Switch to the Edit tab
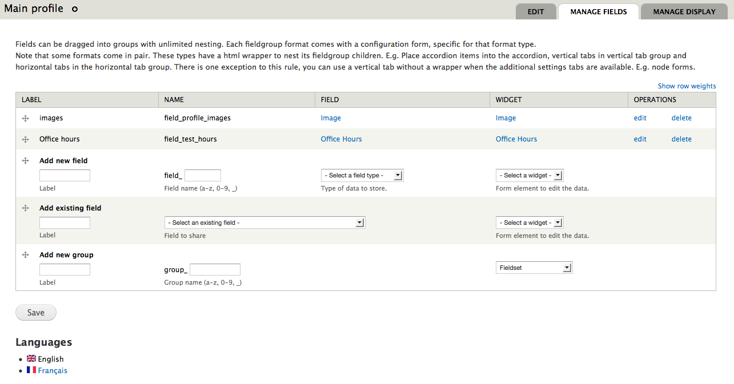Screen dimensions: 734x384 tap(536, 11)
